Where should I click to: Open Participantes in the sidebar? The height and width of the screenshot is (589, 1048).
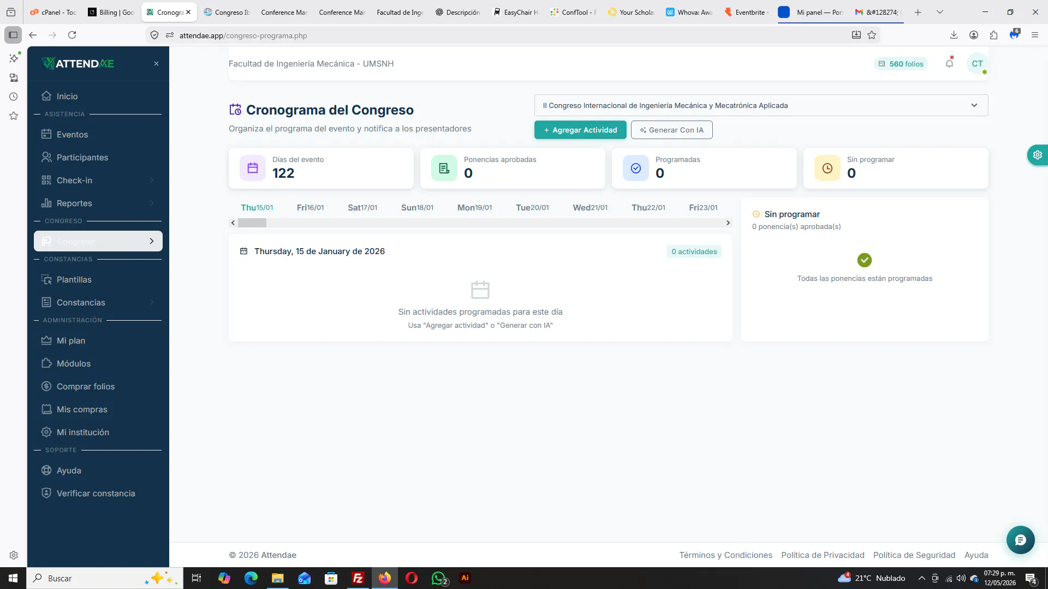click(98, 157)
